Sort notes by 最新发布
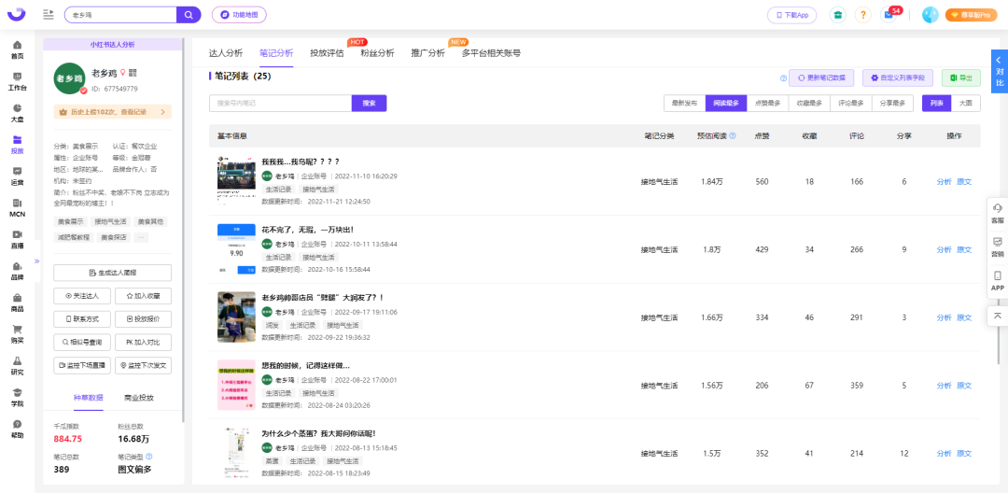Screen dimensions: 1008x493 pyautogui.click(x=685, y=103)
